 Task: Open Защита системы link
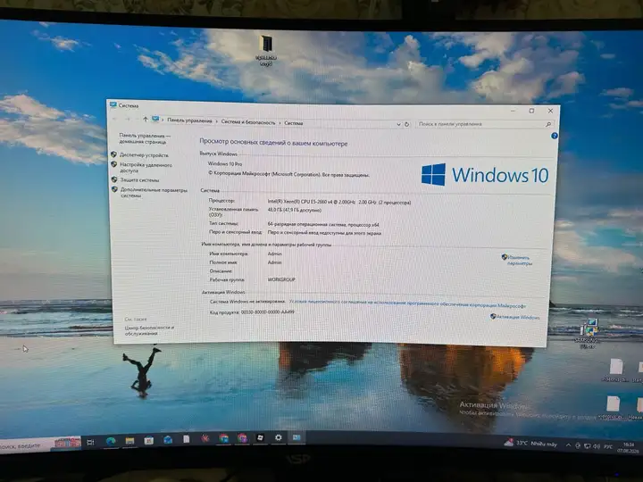click(139, 180)
